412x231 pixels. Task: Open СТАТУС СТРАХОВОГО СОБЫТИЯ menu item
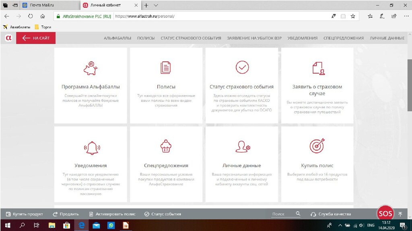[191, 38]
